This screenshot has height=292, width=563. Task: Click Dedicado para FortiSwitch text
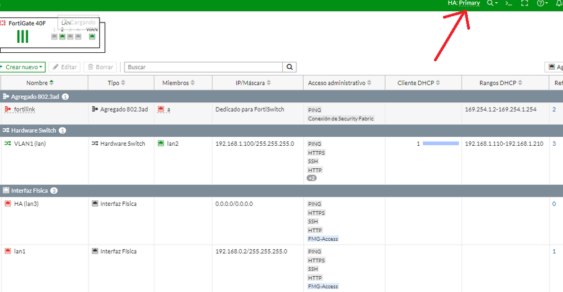coord(250,109)
